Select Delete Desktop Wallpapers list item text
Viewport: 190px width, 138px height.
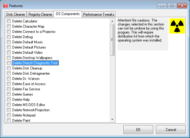pos(32,58)
